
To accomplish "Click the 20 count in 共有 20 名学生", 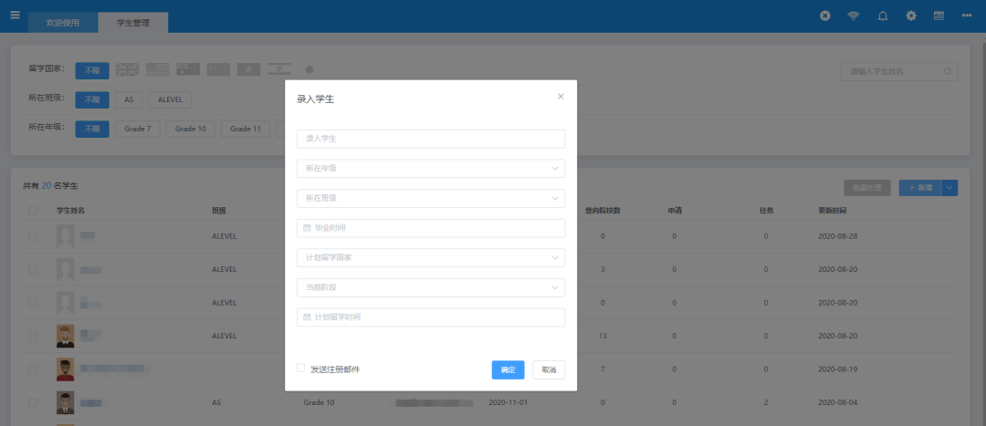I will 46,186.
